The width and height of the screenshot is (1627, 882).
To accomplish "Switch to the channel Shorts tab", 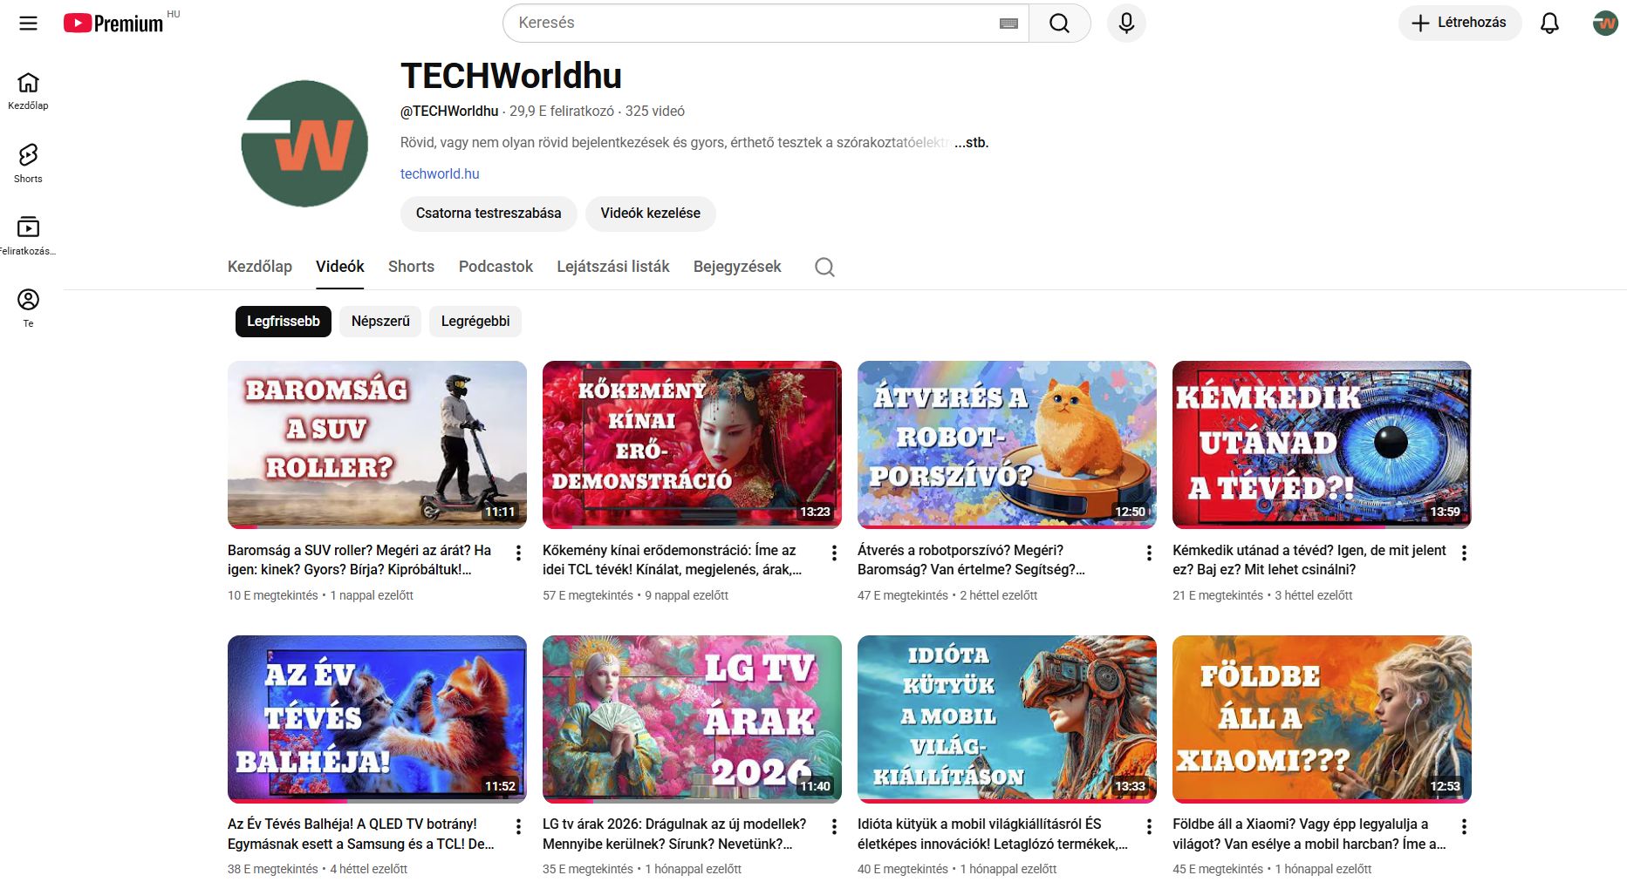I will tap(411, 267).
